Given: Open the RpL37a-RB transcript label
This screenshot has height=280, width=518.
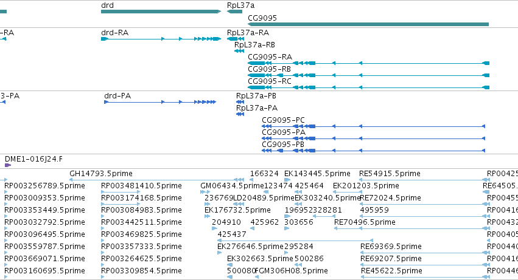Looking at the screenshot, I should point(254,45).
